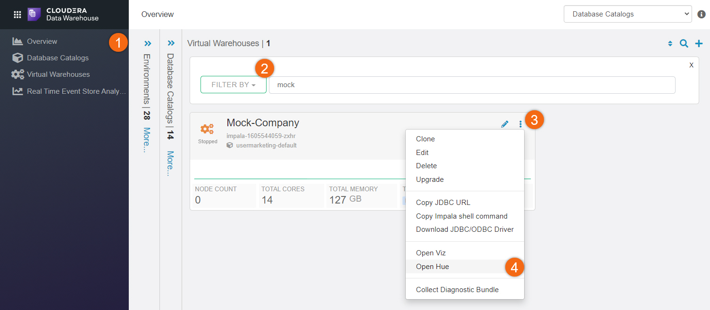Image resolution: width=710 pixels, height=310 pixels.
Task: Click the Real Time Event Store chart icon
Action: [18, 91]
